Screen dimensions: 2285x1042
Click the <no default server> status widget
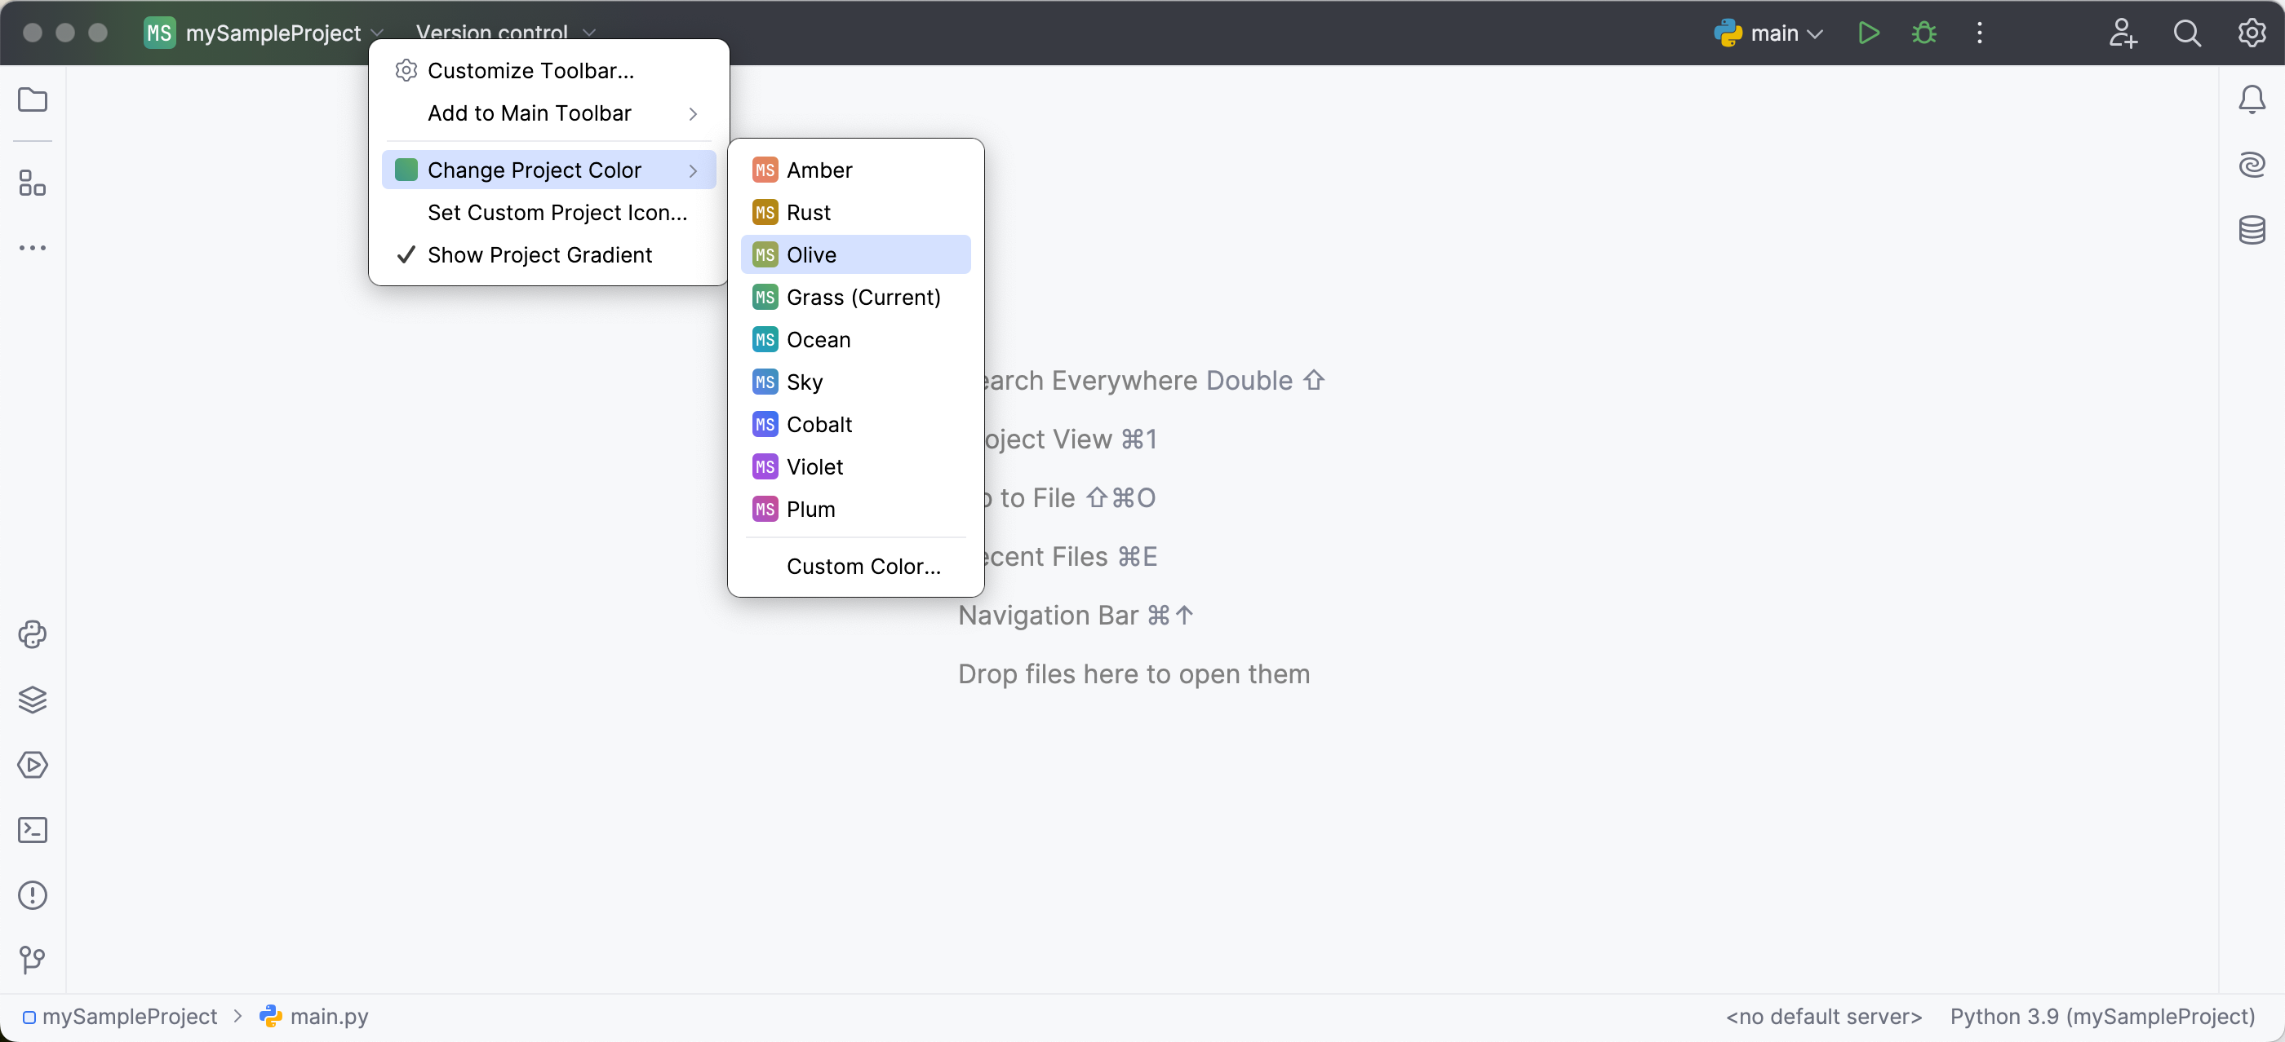click(x=1824, y=1016)
